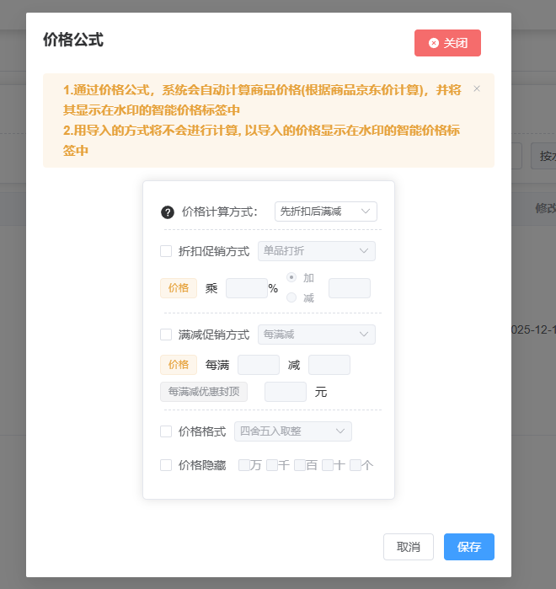Image resolution: width=556 pixels, height=589 pixels.
Task: Dismiss the orange notice with X icon
Action: click(477, 88)
